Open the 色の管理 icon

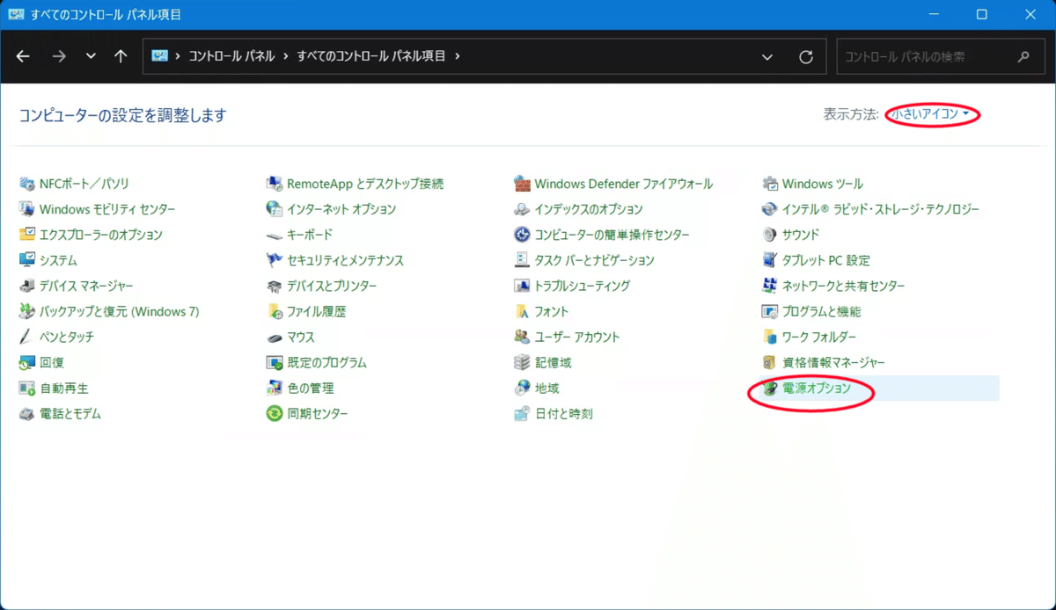[274, 388]
